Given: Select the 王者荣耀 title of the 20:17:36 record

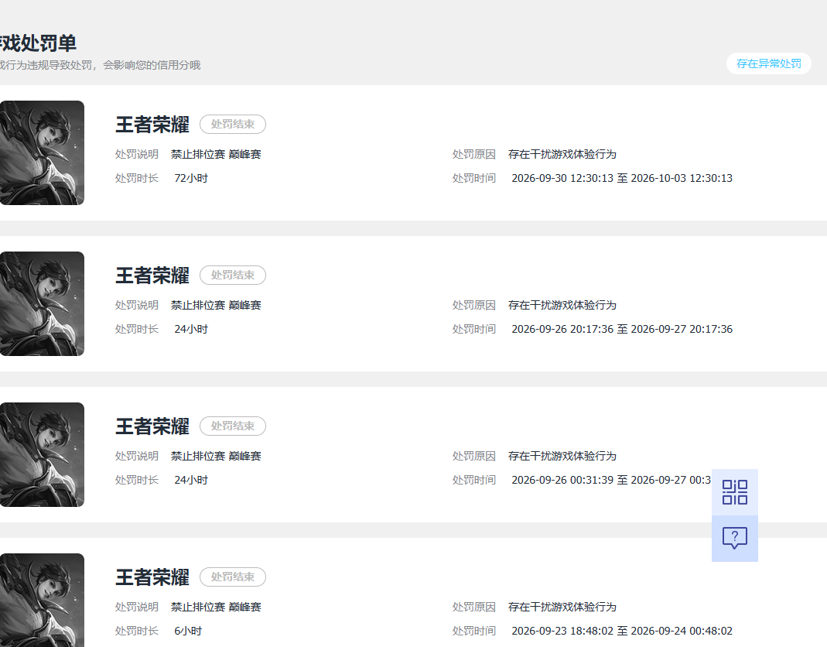Looking at the screenshot, I should tap(152, 276).
